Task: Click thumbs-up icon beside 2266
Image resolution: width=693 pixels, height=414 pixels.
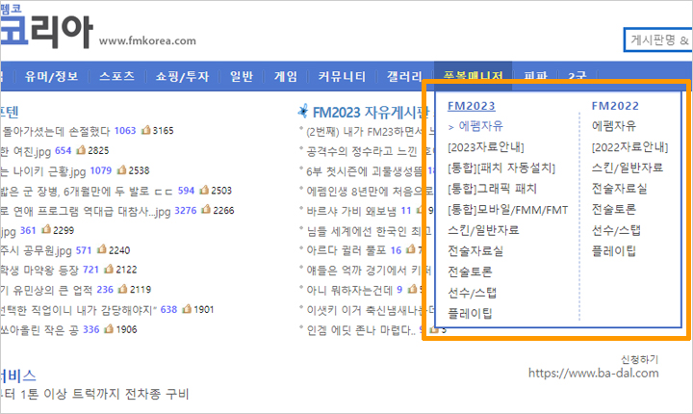Action: pos(206,210)
